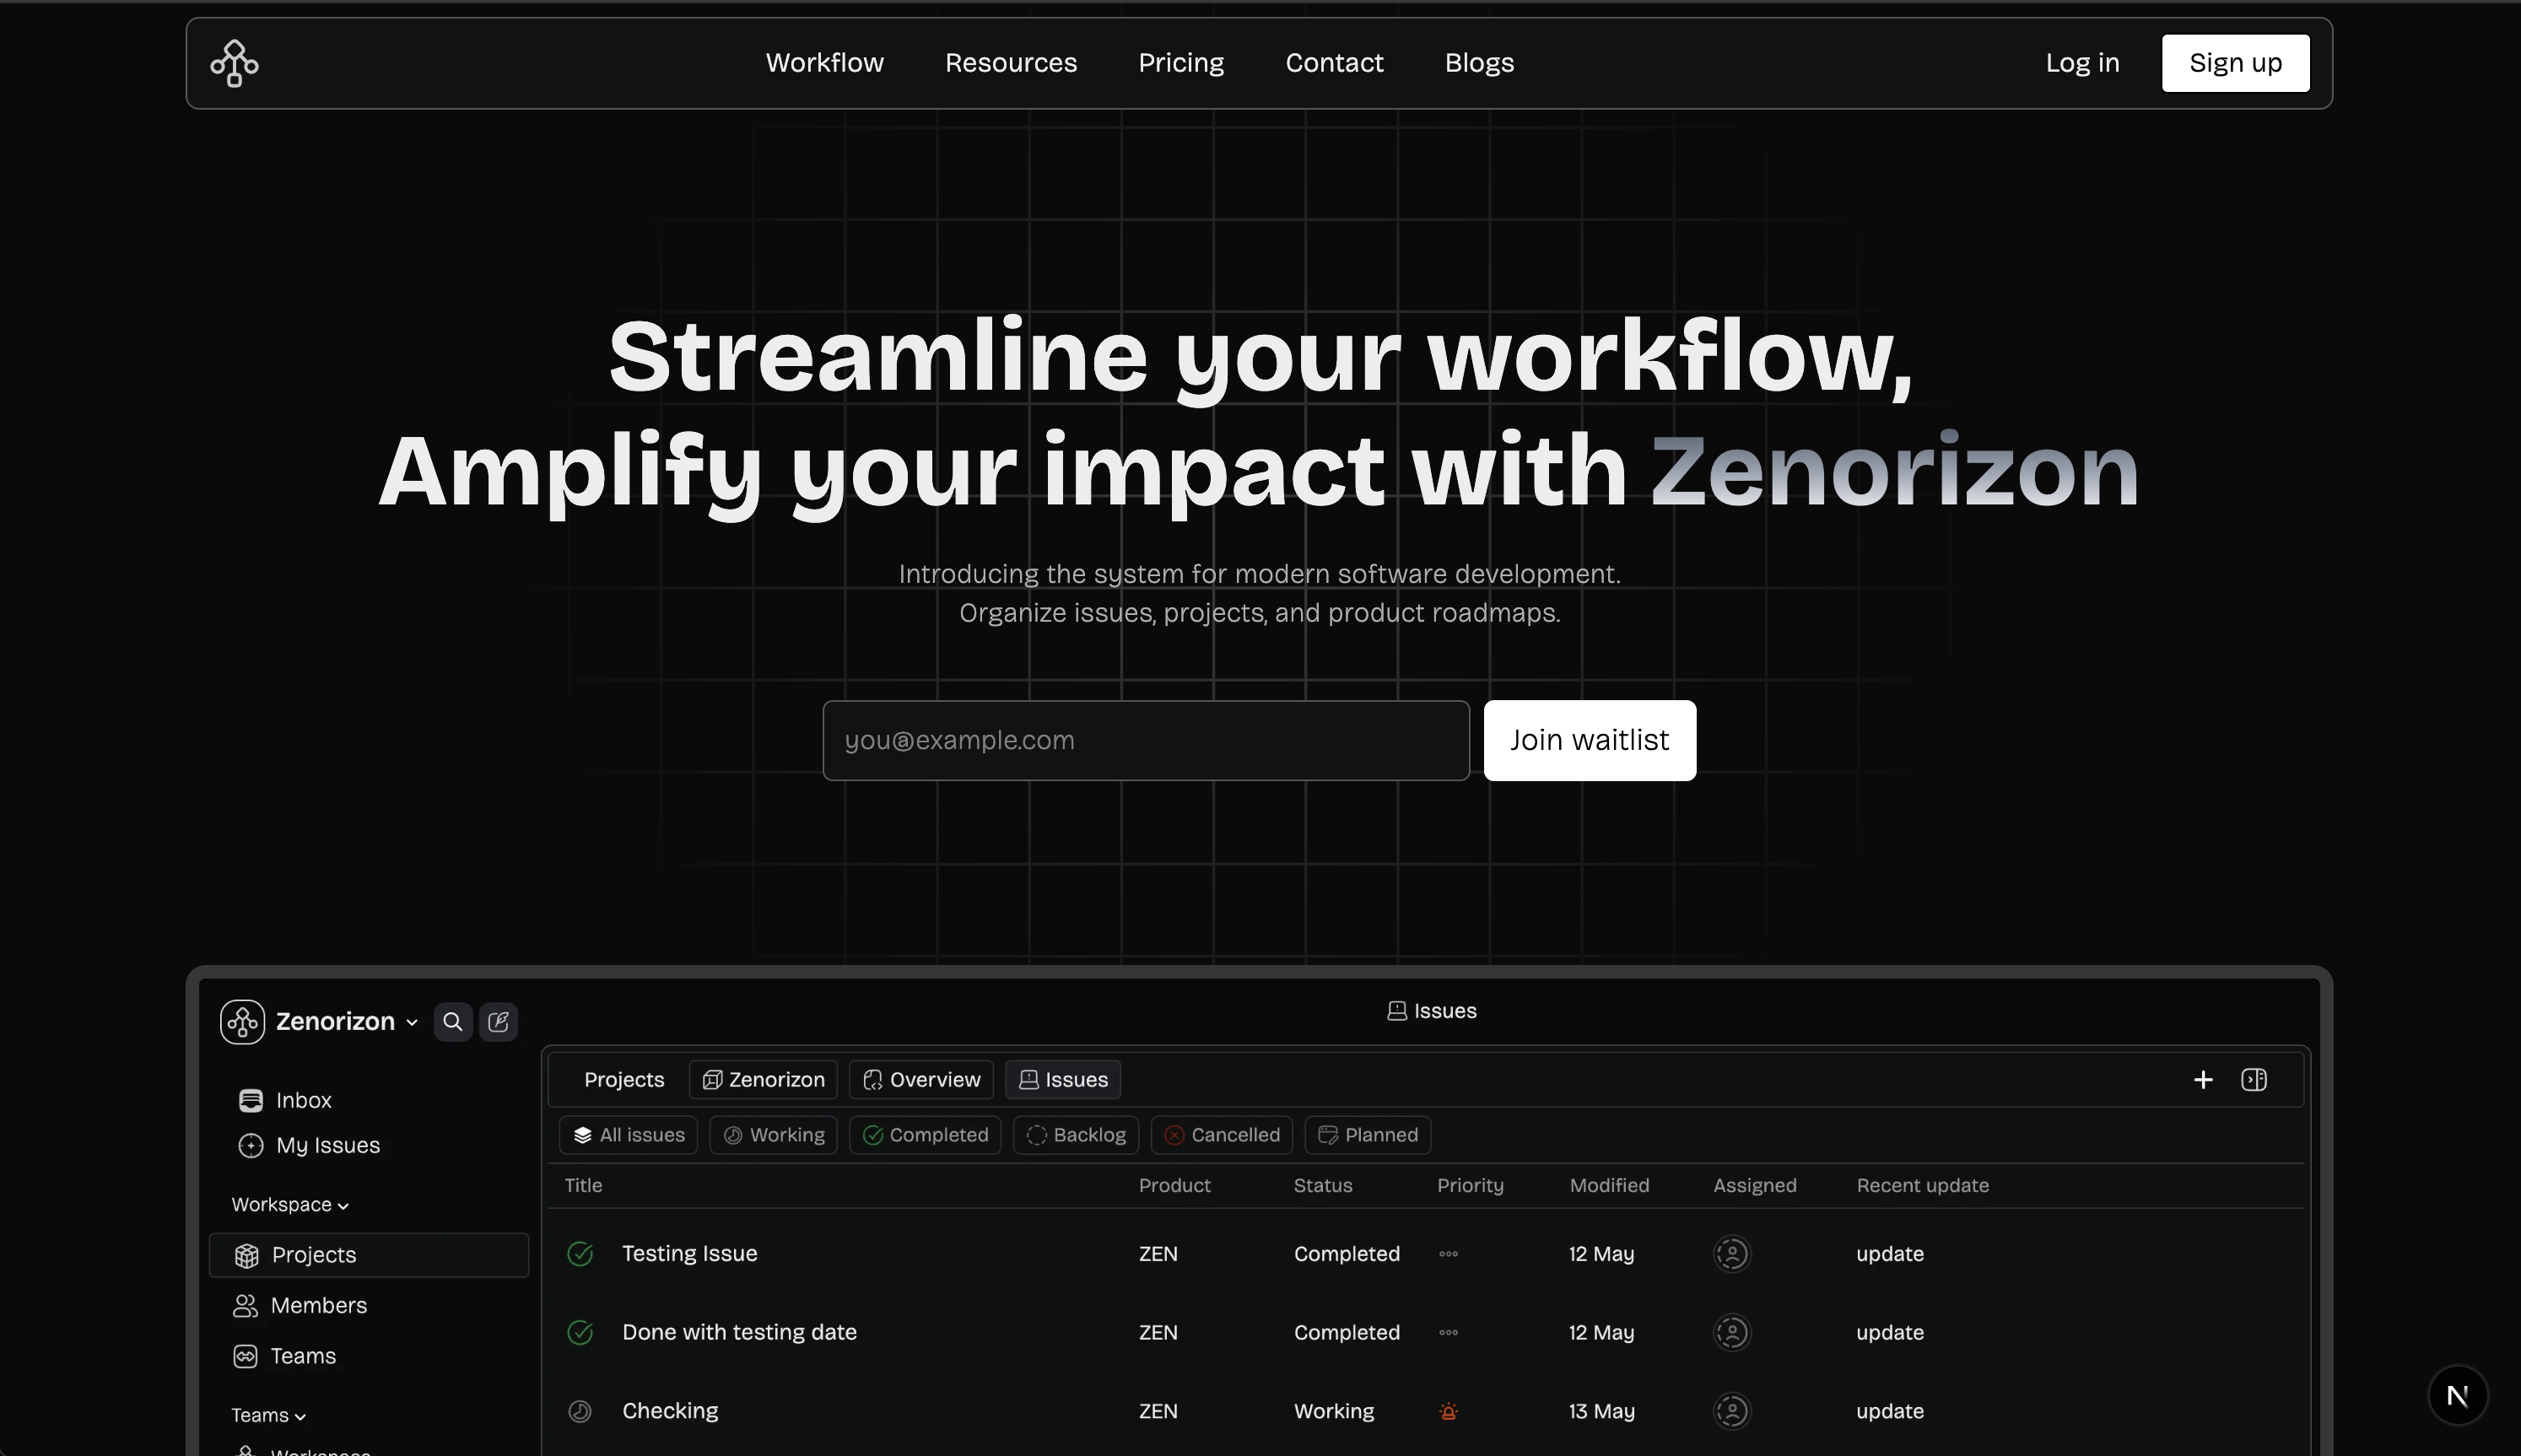This screenshot has height=1456, width=2521.
Task: Open the Pricing menu item
Action: tap(1181, 62)
